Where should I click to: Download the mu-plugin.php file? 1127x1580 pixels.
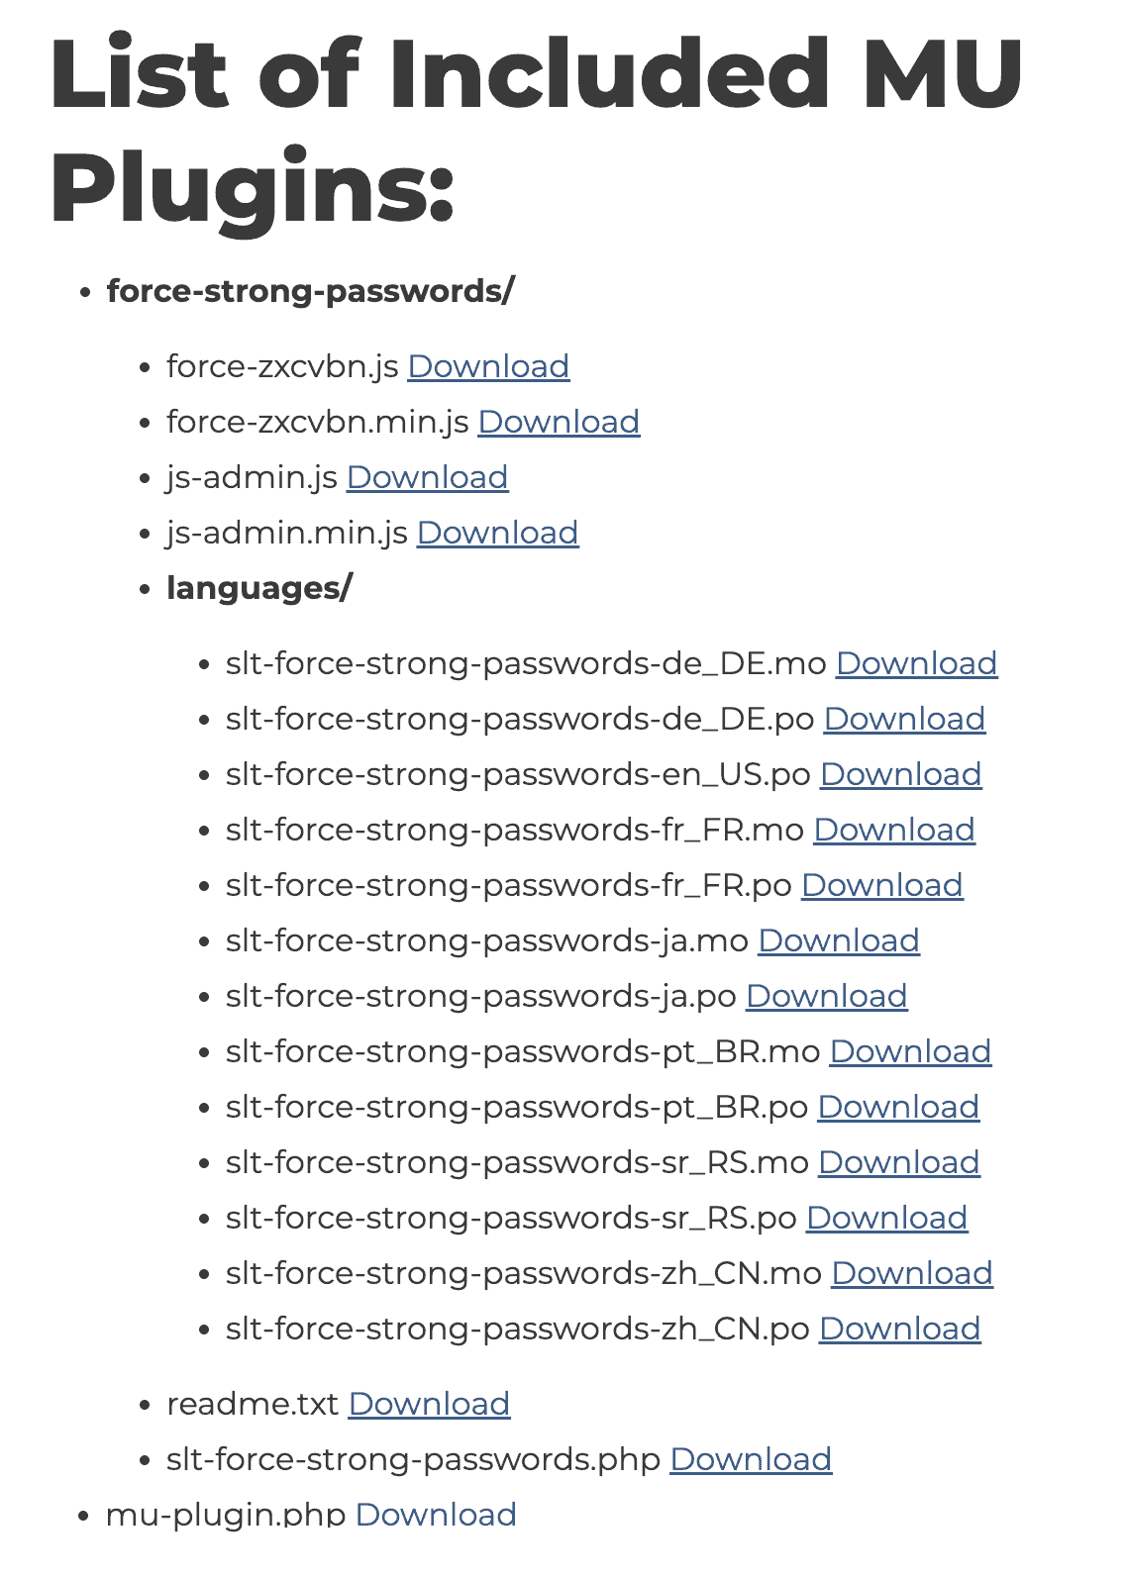click(x=436, y=1515)
